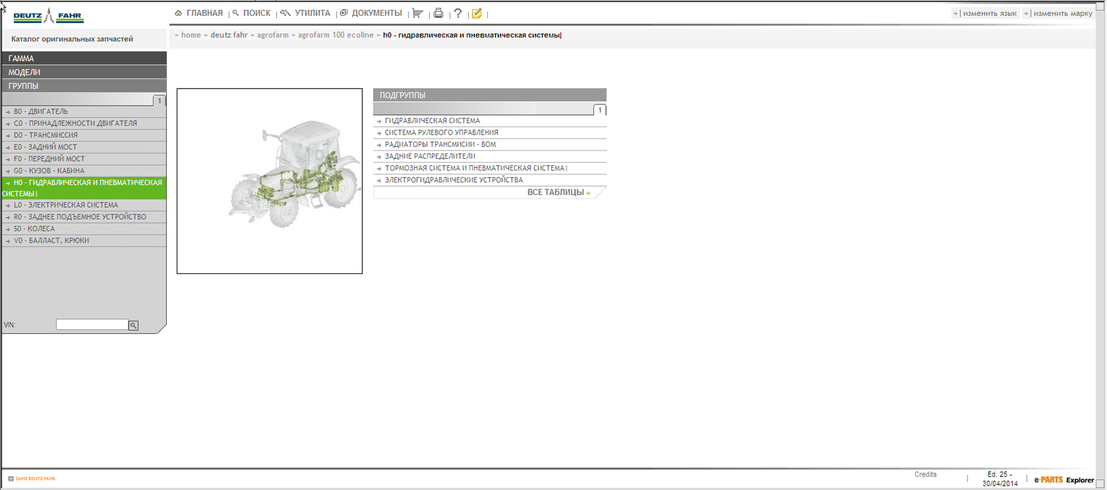Collapse the ГРУППЫ panel header
Screen dimensions: 1107x490
point(84,86)
